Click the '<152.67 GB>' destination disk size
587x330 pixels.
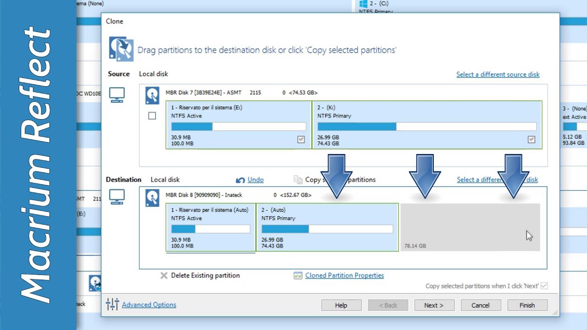pos(295,195)
